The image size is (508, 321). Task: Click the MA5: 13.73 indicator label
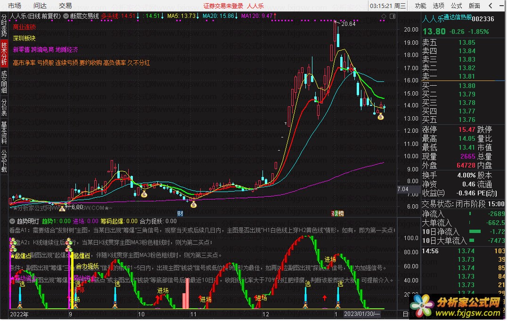point(181,16)
